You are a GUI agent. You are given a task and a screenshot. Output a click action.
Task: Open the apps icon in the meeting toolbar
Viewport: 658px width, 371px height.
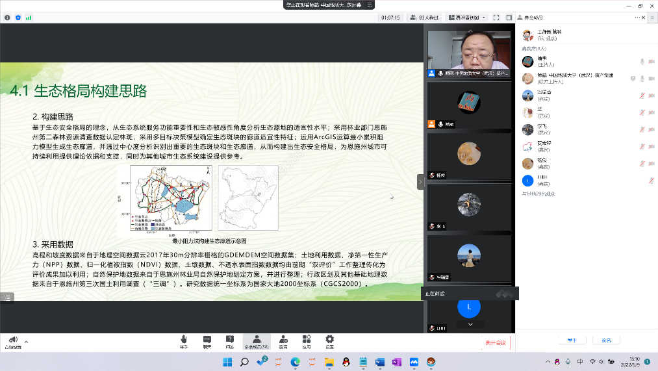(306, 341)
